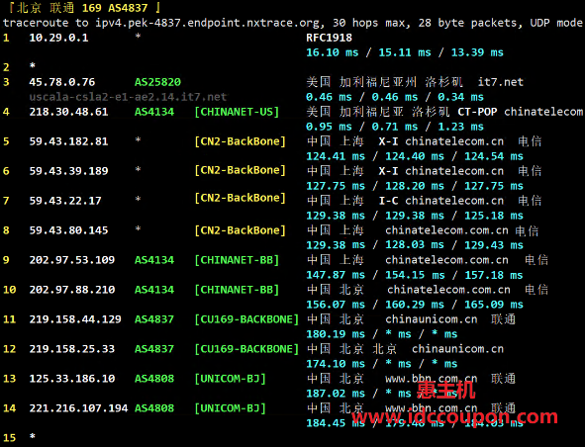Screen dimensions: 585x447
Task: Click CT-POP chinatelecom on hop 4
Action: [520, 112]
